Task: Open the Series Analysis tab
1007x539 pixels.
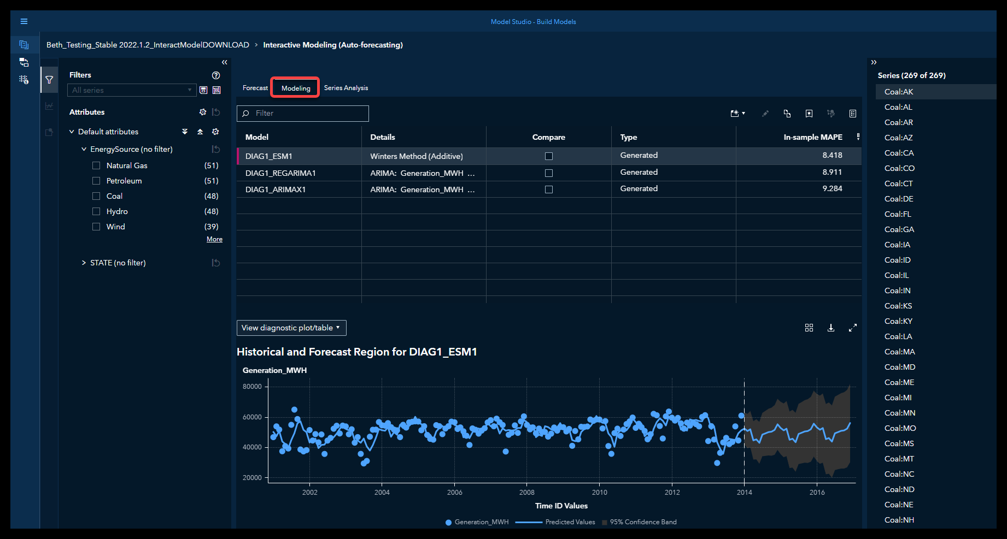Action: (x=346, y=88)
